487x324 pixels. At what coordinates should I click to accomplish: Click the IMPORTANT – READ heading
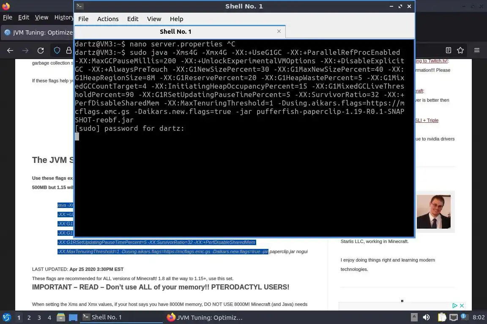pyautogui.click(x=161, y=287)
